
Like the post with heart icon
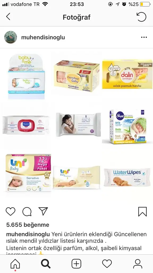[11, 211]
